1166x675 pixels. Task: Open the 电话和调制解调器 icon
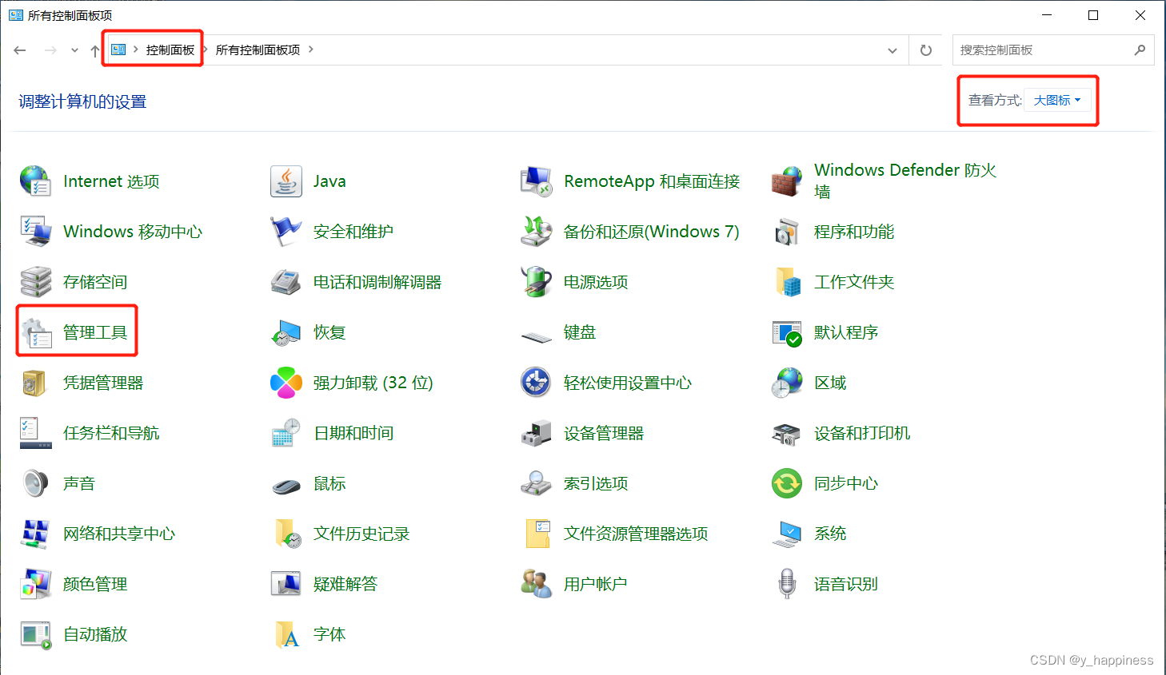(286, 282)
